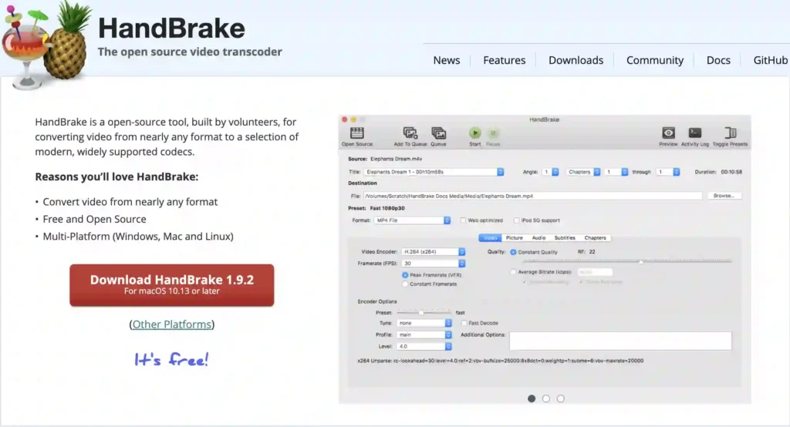Switch to the Chapters tab
Viewport: 790px width, 427px height.
[x=595, y=237]
